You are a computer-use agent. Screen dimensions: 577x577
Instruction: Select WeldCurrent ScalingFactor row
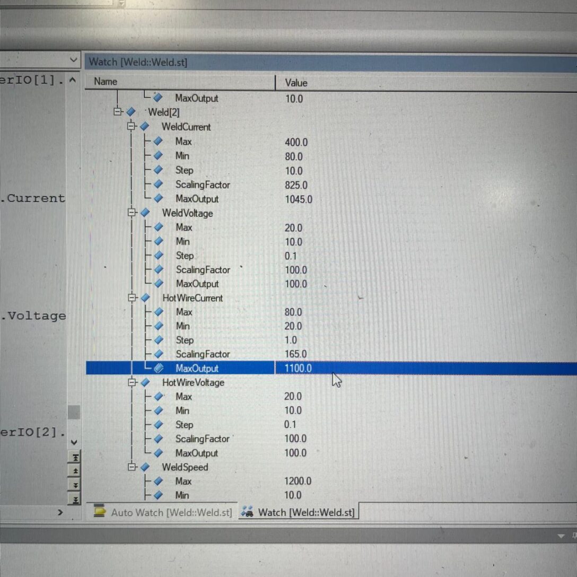pos(331,185)
